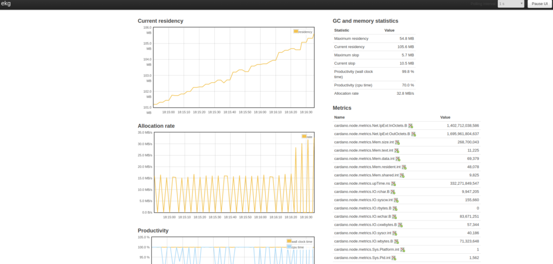Click Maximum slop value 5.7 MB
Image resolution: width=553 pixels, height=264 pixels.
point(408,55)
